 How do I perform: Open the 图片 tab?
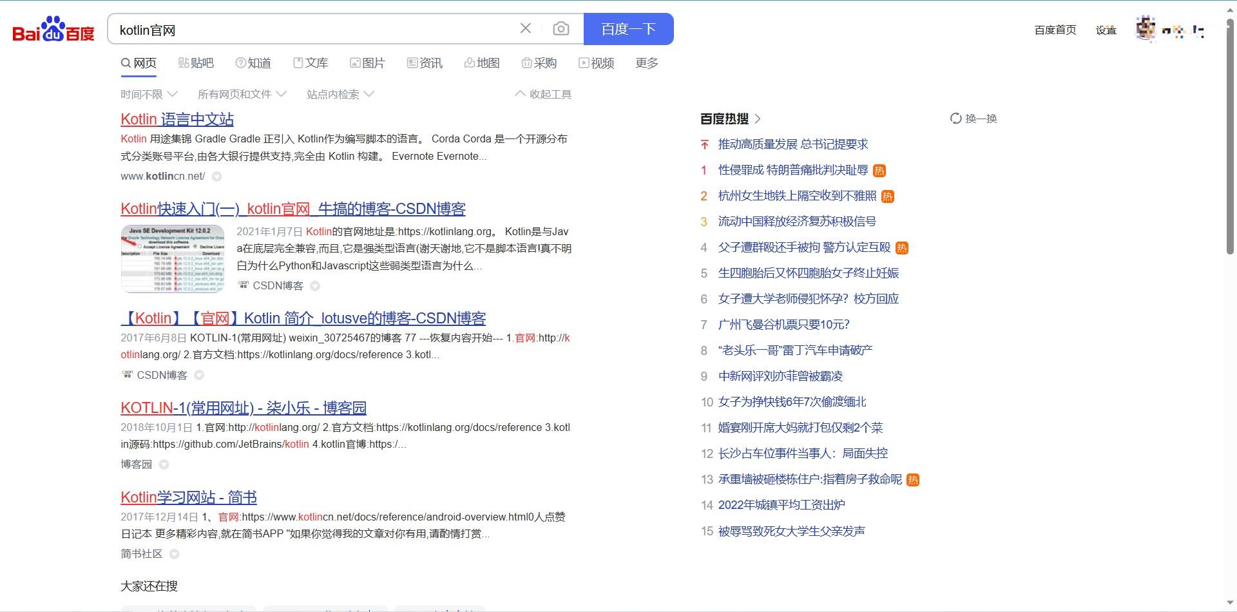(367, 63)
